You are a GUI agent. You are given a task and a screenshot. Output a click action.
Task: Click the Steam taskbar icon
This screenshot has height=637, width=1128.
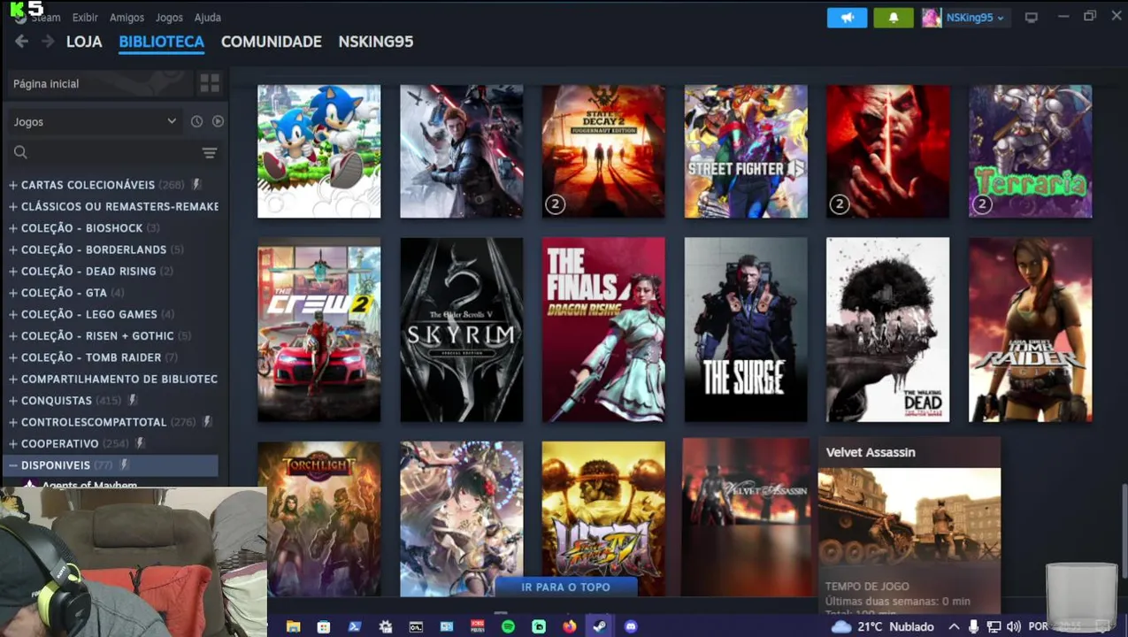[x=600, y=626]
